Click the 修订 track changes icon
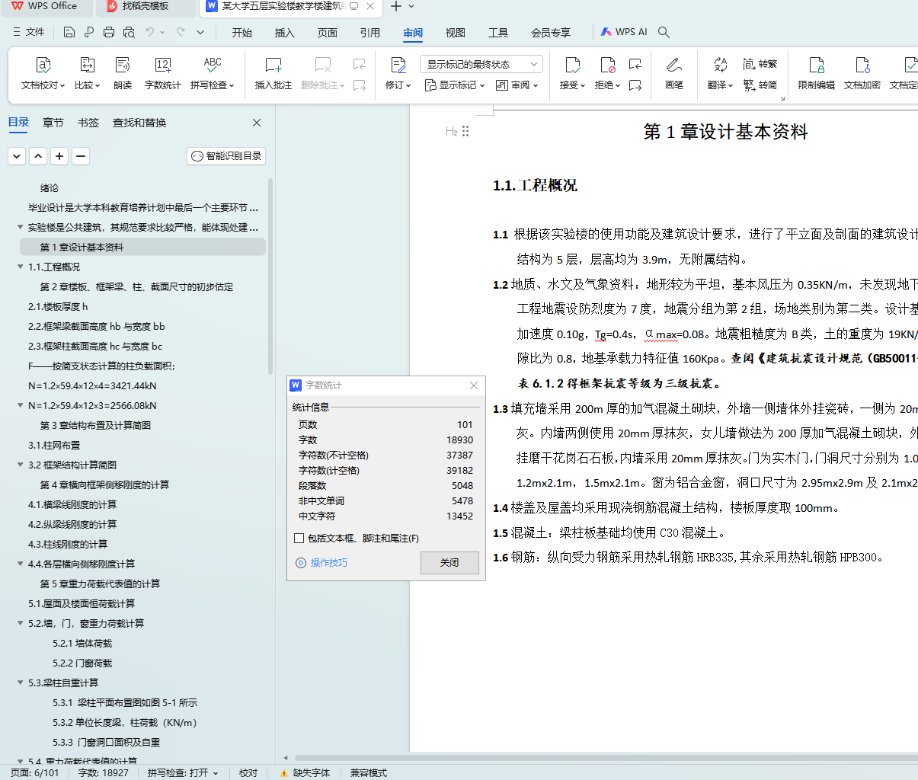This screenshot has height=780, width=918. pos(398,66)
